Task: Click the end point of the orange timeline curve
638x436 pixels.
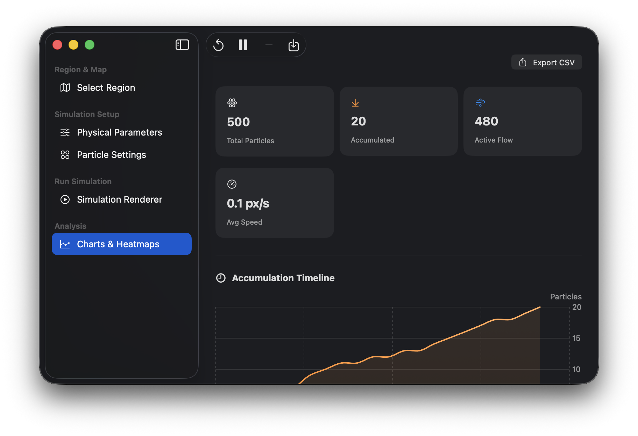Action: tap(540, 307)
